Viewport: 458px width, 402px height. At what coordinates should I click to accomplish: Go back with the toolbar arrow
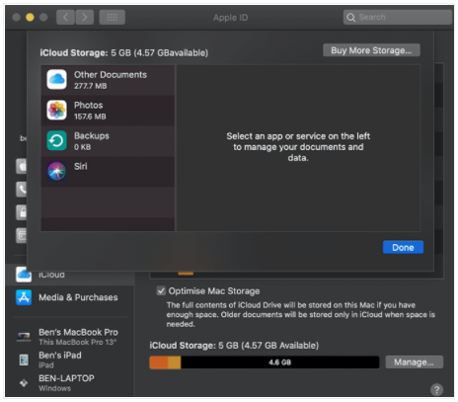click(x=65, y=17)
